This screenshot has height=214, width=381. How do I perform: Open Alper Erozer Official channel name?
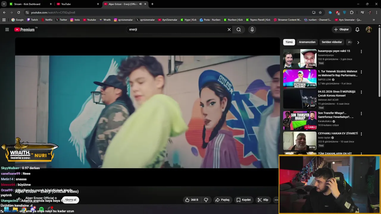point(40,198)
